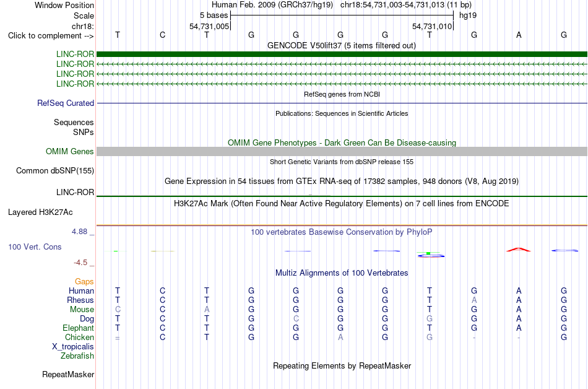
Task: Click Mouse row's light gray A mismatch
Action: 207,310
